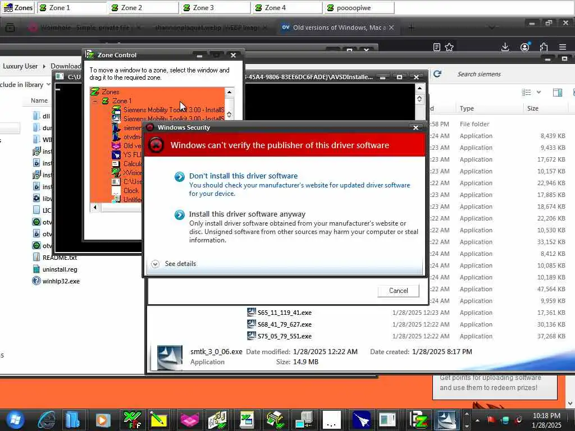This screenshot has height=431, width=575.
Task: Open the Zones button at top-left
Action: 18,8
